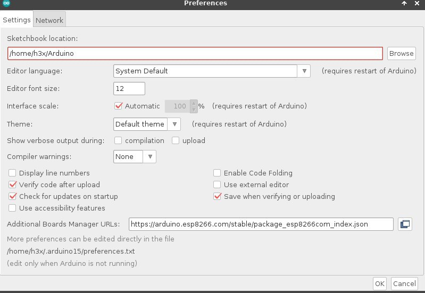Uncheck Check for updates on startup
This screenshot has width=425, height=293.
12,196
